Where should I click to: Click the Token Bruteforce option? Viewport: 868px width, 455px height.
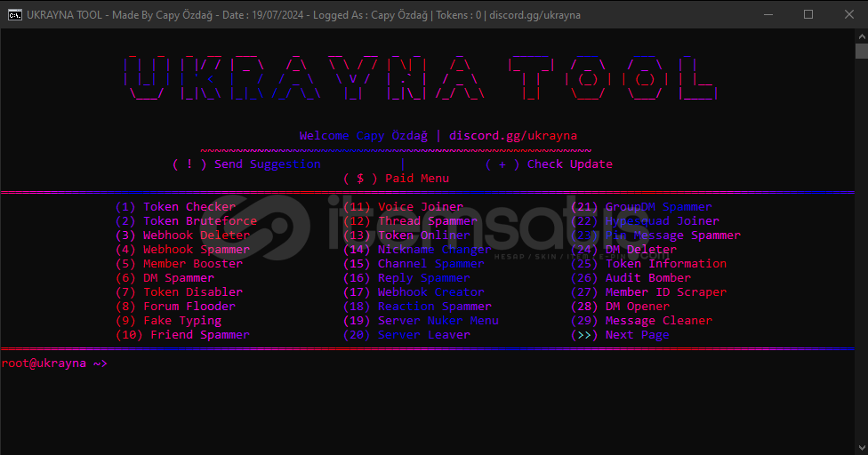[x=186, y=221]
